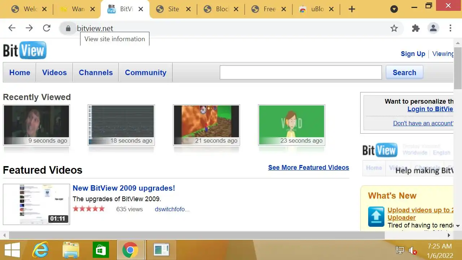The image size is (462, 260).
Task: Close the Free tab
Action: tap(284, 9)
